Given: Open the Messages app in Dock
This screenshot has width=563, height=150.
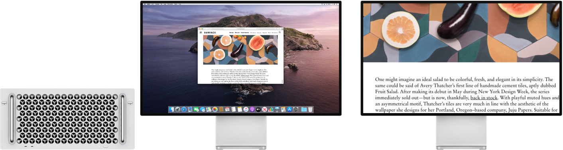Looking at the screenshot, I should point(203,110).
